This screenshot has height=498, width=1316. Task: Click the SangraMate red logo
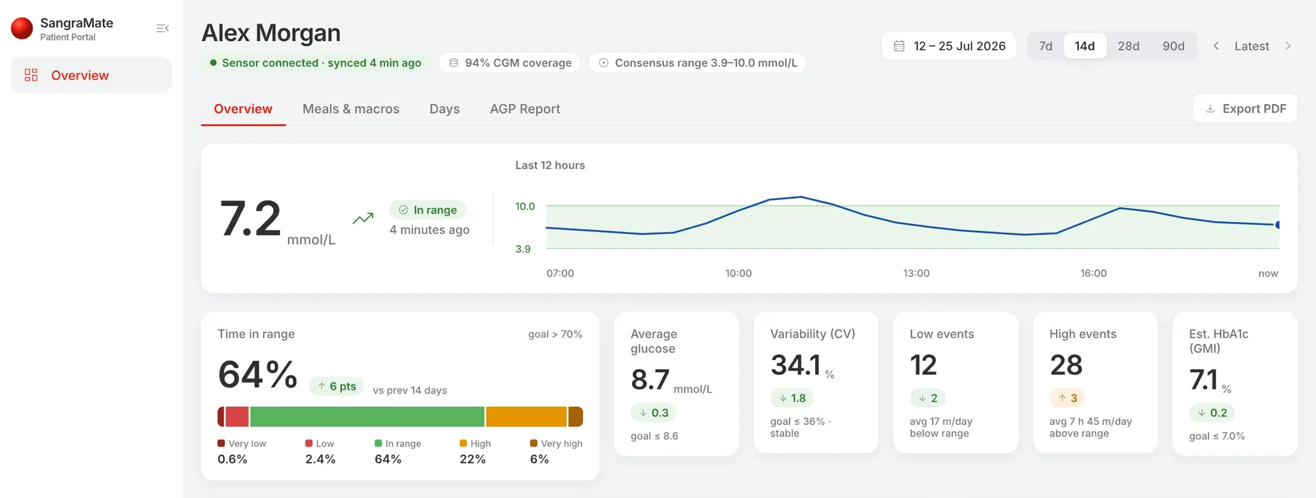point(22,28)
